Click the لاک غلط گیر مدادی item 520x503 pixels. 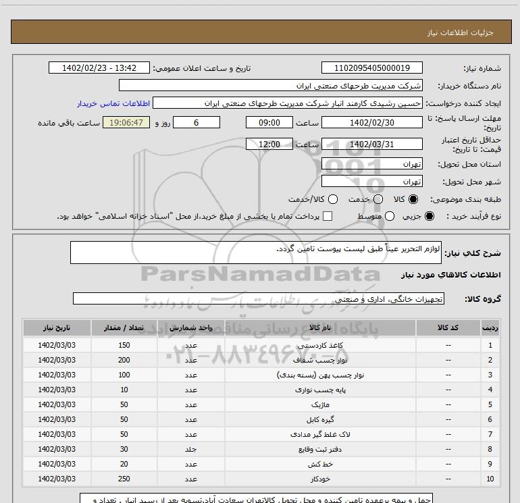pos(320,434)
